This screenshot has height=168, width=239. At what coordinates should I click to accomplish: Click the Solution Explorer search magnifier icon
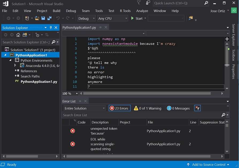(x=53, y=42)
